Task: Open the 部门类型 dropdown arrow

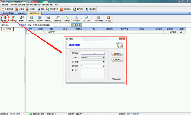Action: click(x=103, y=62)
